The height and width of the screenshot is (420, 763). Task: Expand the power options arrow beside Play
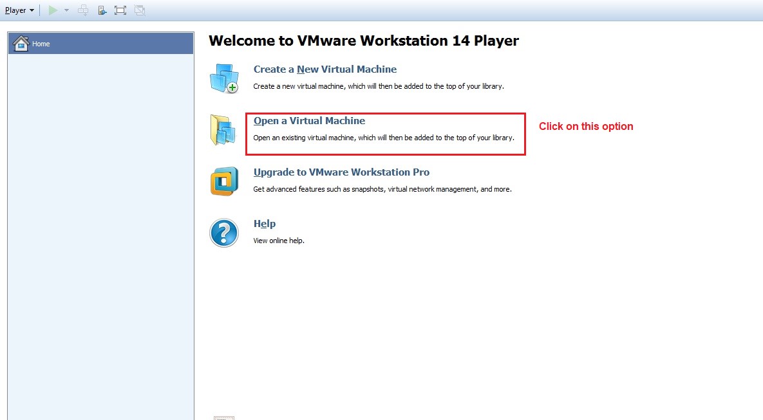[x=67, y=10]
